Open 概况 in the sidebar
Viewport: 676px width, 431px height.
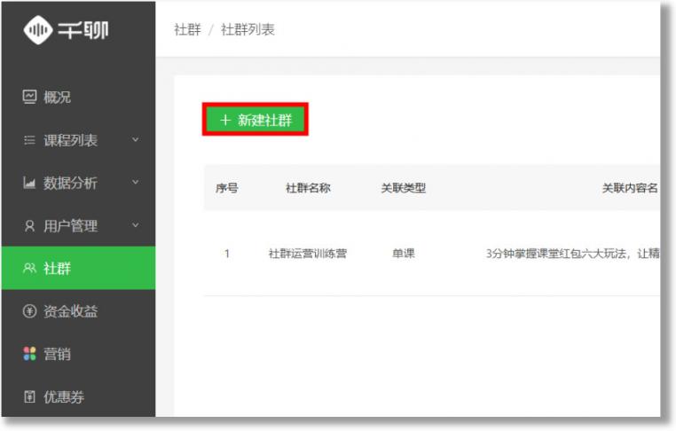tap(78, 97)
